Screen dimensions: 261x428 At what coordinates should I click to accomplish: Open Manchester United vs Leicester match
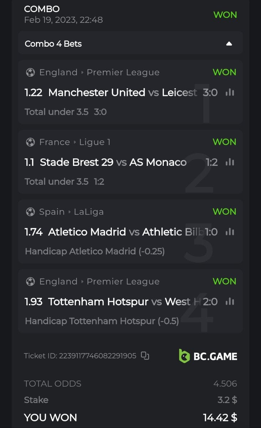[122, 93]
